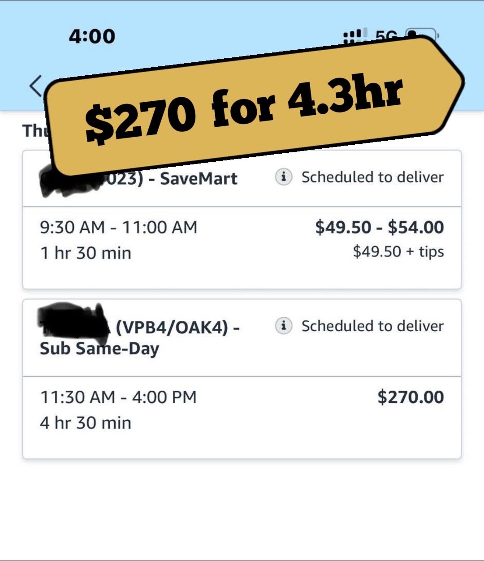Tap Sub Same-Day's Scheduled to deliver status
The image size is (484, 561).
(x=372, y=326)
